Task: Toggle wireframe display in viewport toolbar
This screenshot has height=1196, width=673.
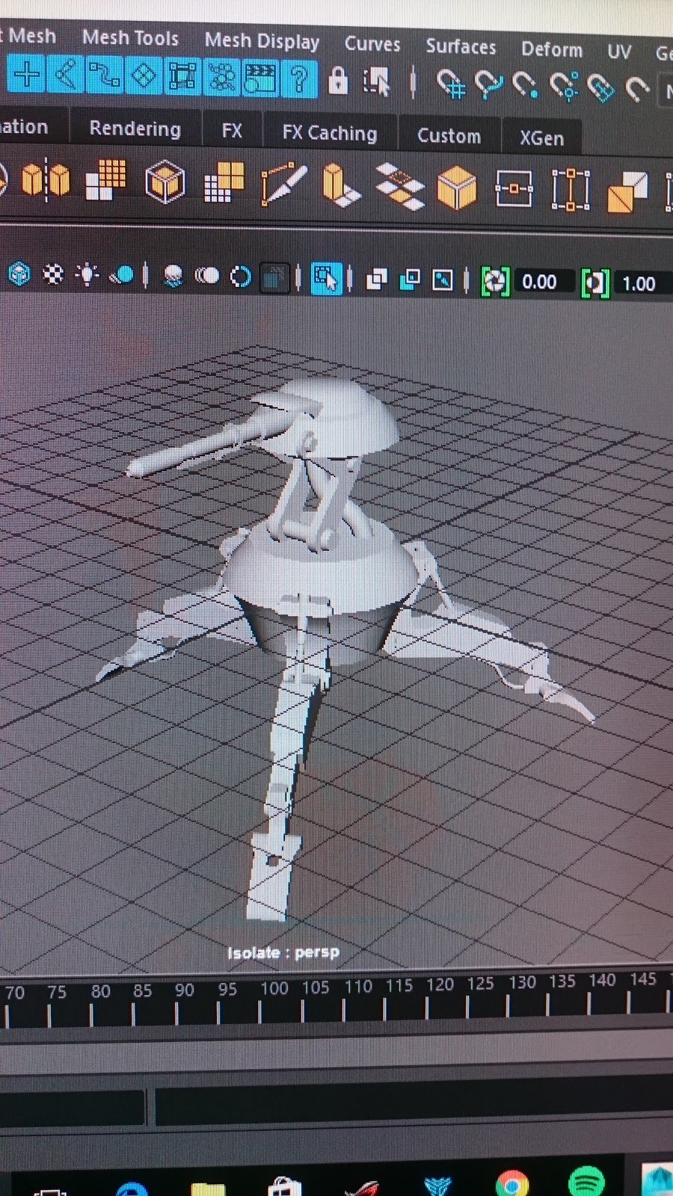Action: 19,274
